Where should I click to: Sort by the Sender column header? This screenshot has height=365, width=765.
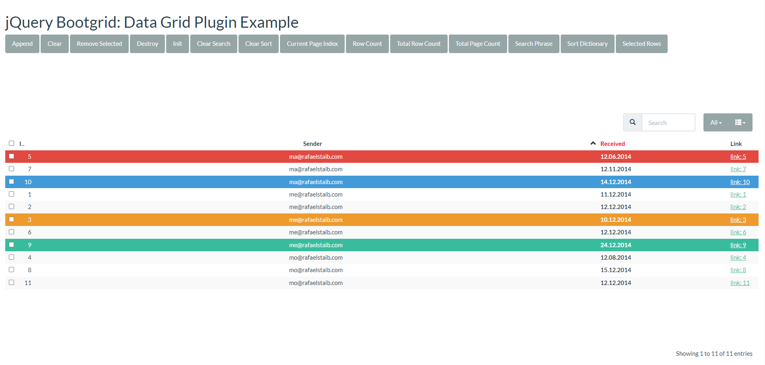(x=312, y=144)
